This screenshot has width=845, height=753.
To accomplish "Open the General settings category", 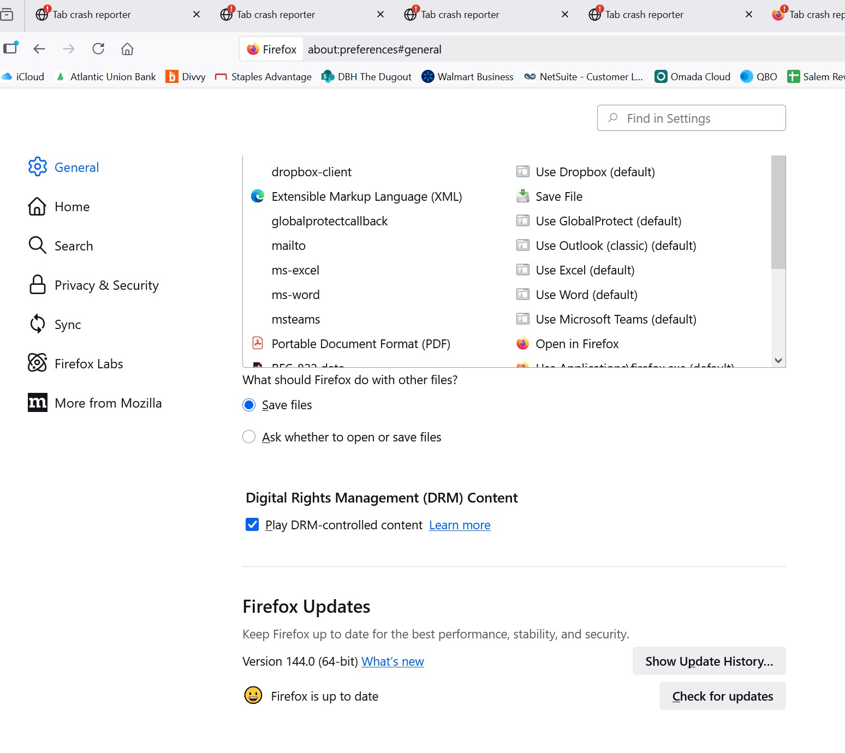I will point(76,167).
